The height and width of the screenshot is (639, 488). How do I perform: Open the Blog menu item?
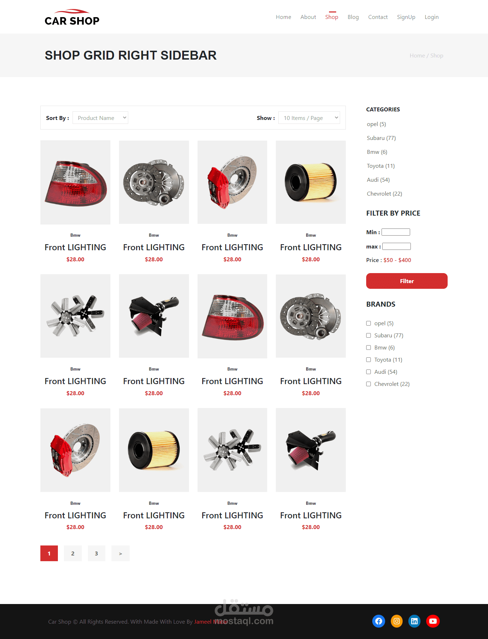click(353, 17)
